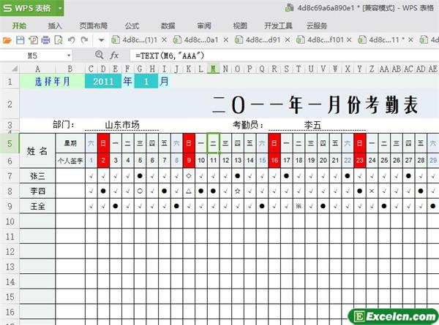The width and height of the screenshot is (439, 325).
Task: Select column header M
Action: [x=214, y=69]
